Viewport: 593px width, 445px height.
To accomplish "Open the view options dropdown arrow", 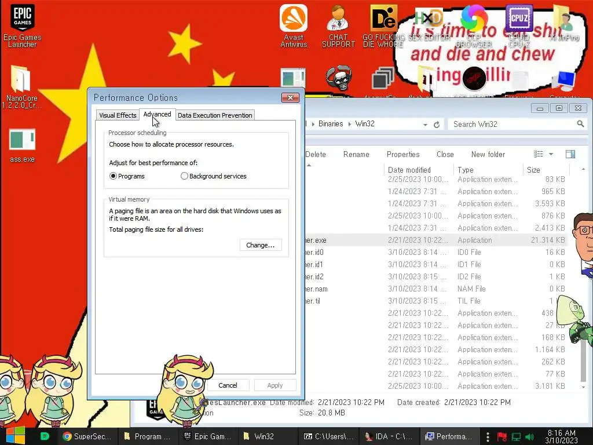I will pyautogui.click(x=551, y=154).
